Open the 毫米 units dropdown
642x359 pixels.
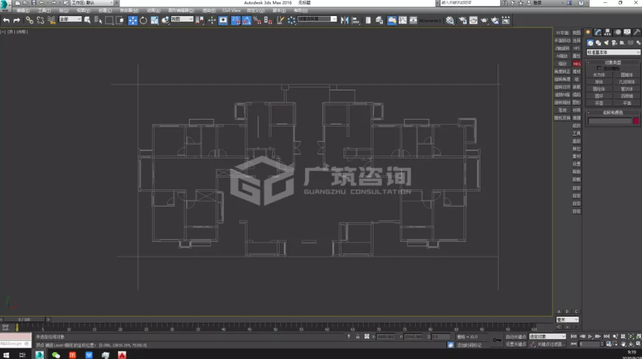[x=567, y=320]
